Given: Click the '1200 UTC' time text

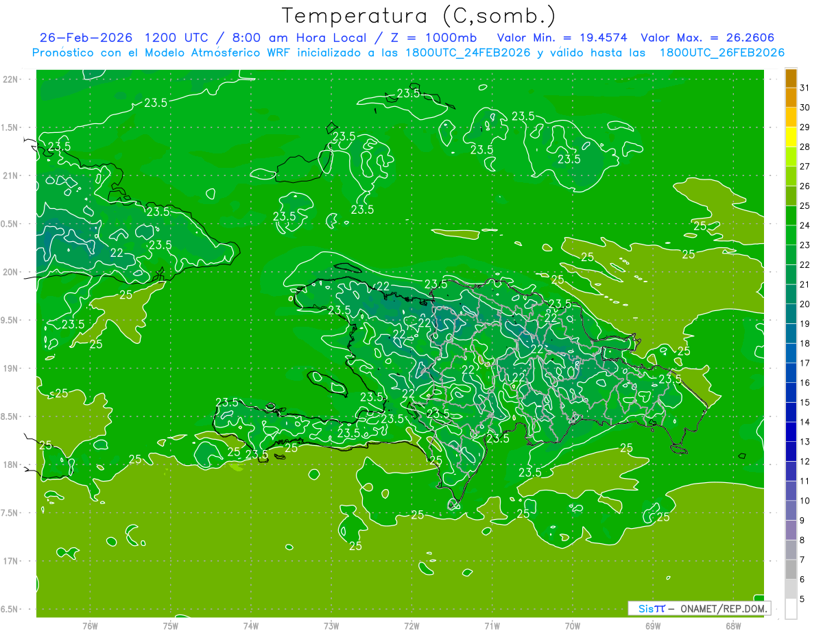Looking at the screenshot, I should point(177,38).
